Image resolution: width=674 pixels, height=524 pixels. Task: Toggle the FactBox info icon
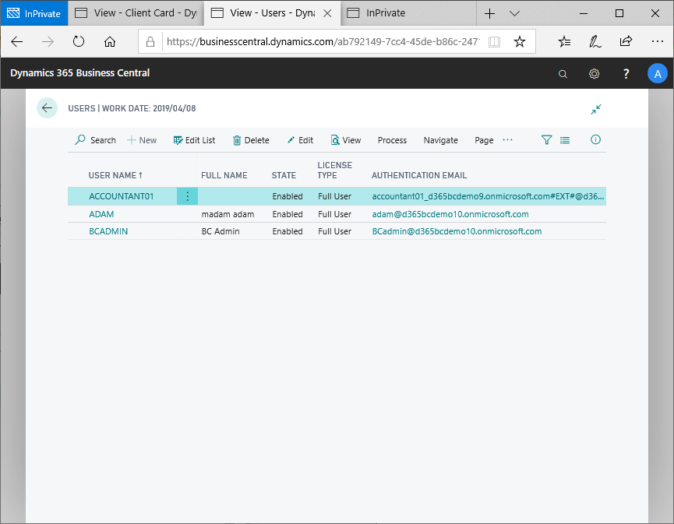(x=595, y=139)
